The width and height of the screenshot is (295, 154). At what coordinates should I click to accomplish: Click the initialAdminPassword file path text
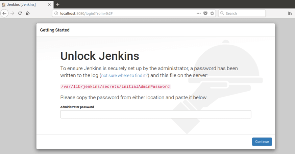point(115,87)
